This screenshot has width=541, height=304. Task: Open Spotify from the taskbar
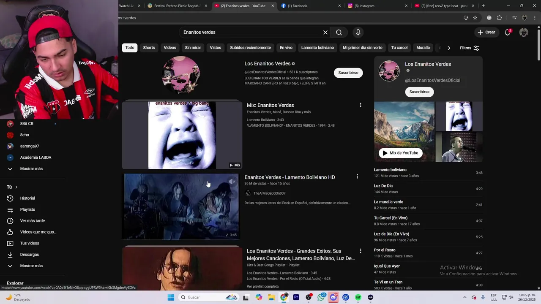(358, 297)
